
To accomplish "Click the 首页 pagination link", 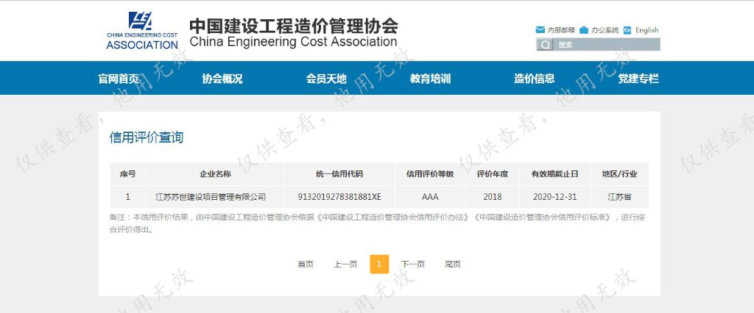I will tap(306, 264).
